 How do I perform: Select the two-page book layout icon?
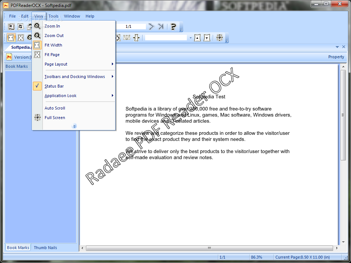(127, 38)
